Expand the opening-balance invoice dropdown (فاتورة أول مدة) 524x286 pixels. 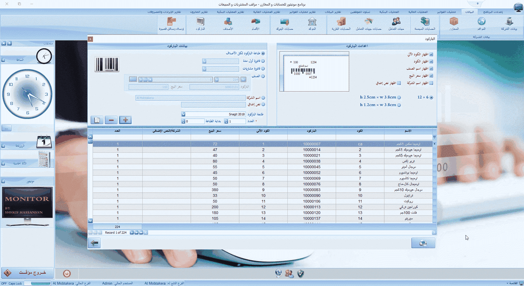coord(204,61)
